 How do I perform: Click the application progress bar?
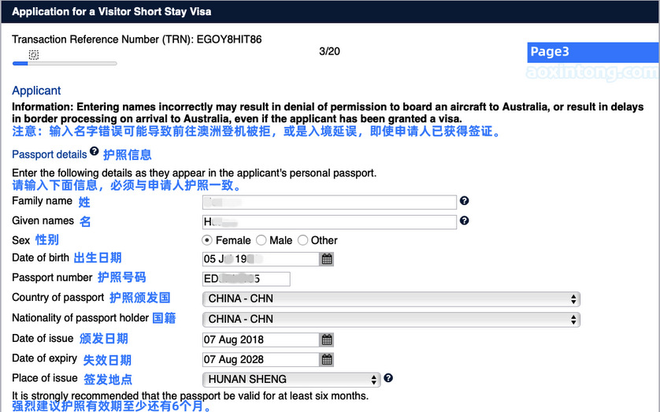(65, 64)
